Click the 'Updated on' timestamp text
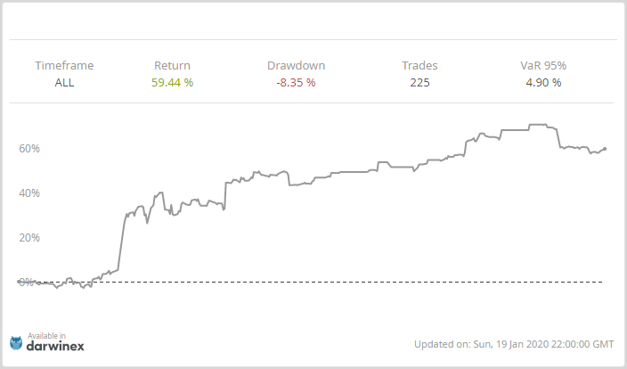This screenshot has width=627, height=369. 514,344
